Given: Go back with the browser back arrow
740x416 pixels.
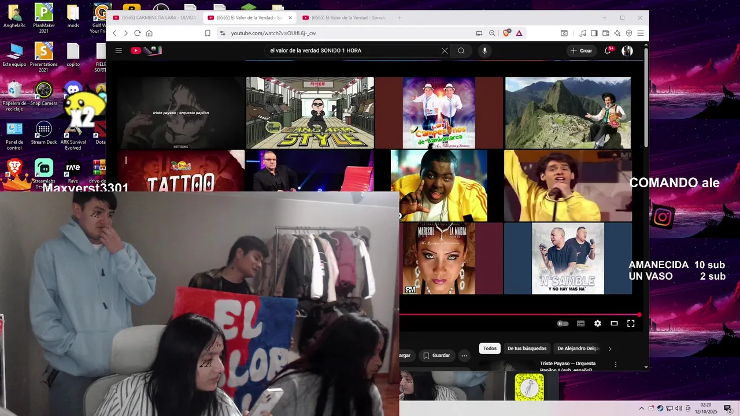Looking at the screenshot, I should (114, 34).
